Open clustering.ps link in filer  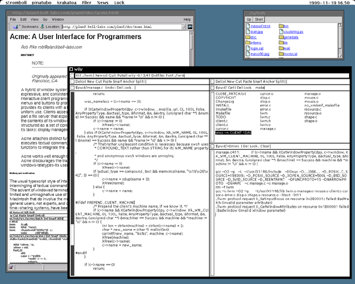293,32
